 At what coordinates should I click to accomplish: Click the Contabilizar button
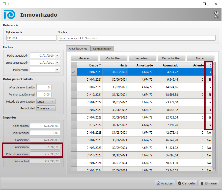(x=113, y=58)
